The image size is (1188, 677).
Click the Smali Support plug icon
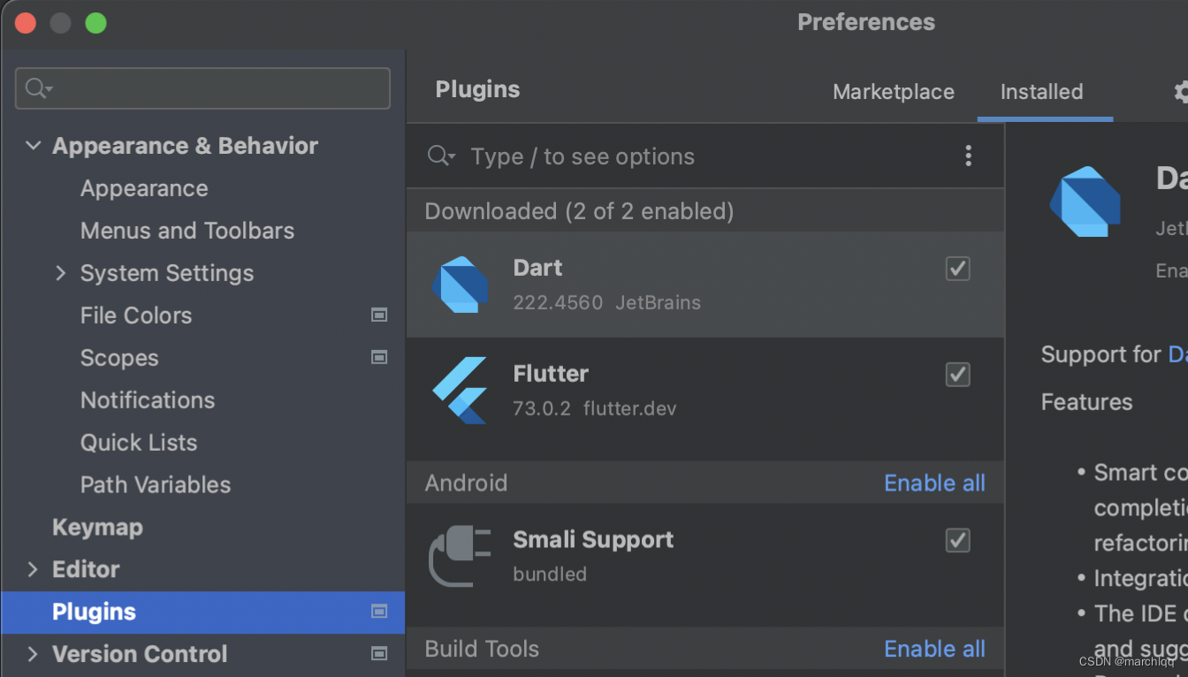coord(460,556)
